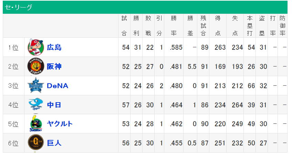Click the Yomiuri Giants team logo
This screenshot has width=292, height=154.
[x=36, y=143]
